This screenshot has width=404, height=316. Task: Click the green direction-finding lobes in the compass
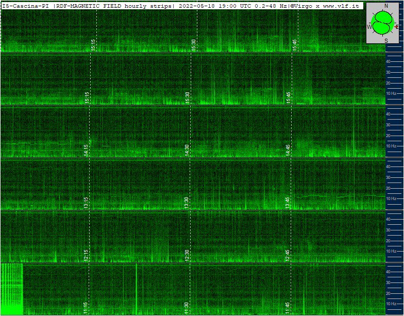382,23
